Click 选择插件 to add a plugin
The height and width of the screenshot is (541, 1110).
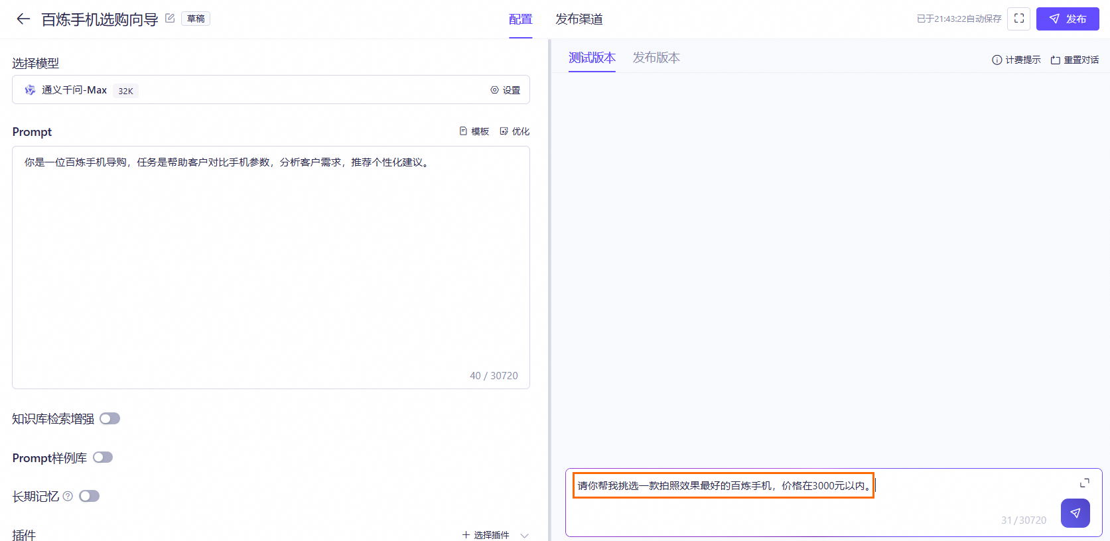tap(486, 535)
